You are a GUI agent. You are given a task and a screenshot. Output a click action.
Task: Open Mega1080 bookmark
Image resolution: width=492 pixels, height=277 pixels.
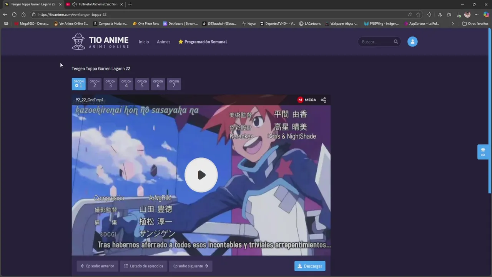pyautogui.click(x=31, y=23)
